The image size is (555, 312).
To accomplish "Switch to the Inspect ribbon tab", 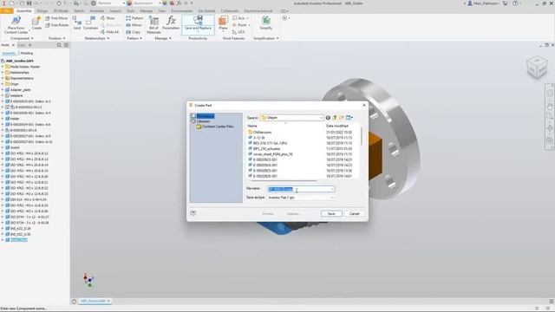I will 115,11.
